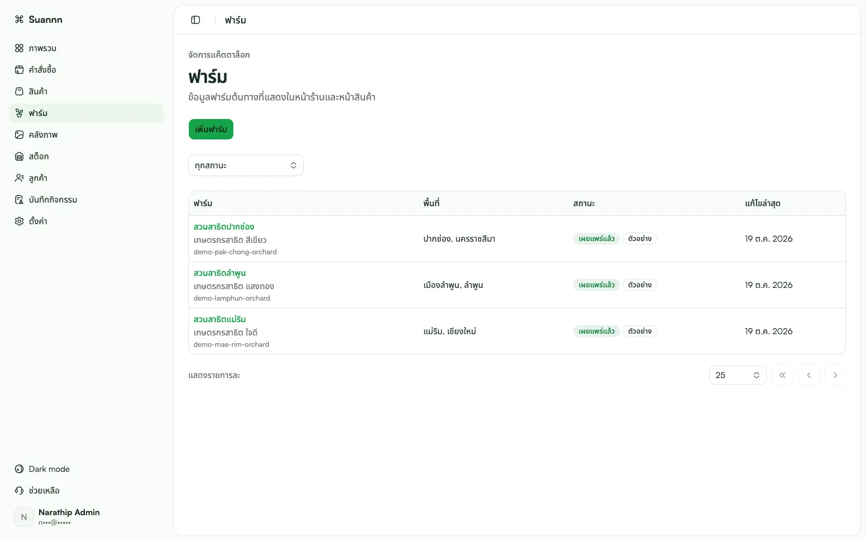Go to the next page
Viewport: 866px width, 541px height.
pyautogui.click(x=835, y=375)
